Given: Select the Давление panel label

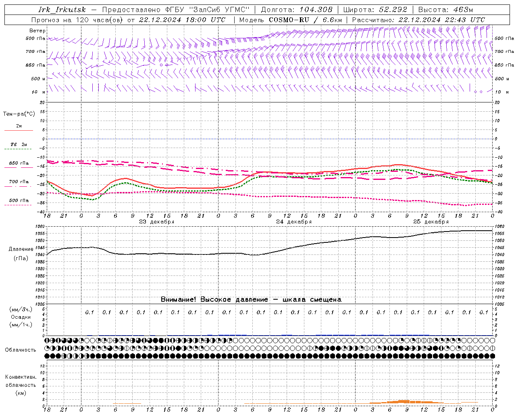Looking at the screenshot, I should coord(21,249).
